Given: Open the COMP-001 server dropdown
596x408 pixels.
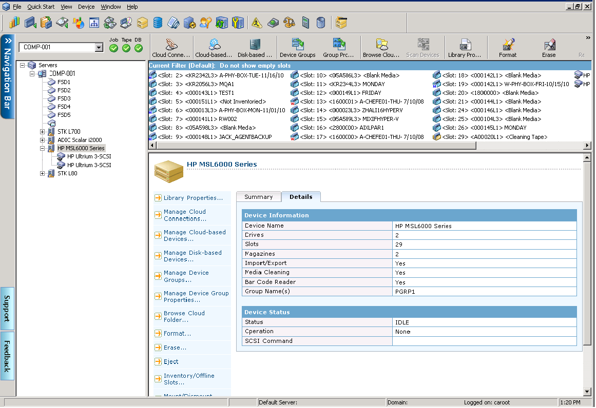Looking at the screenshot, I should (99, 48).
